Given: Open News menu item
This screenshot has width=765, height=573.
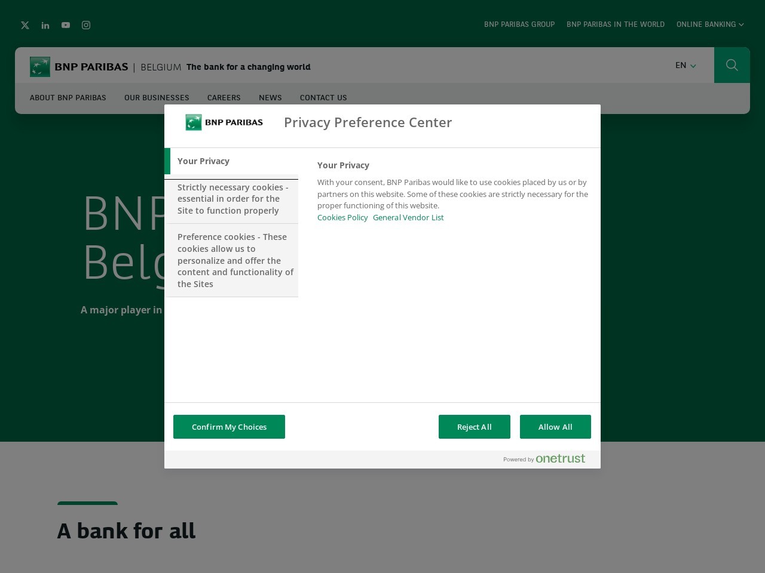Looking at the screenshot, I should [x=270, y=97].
